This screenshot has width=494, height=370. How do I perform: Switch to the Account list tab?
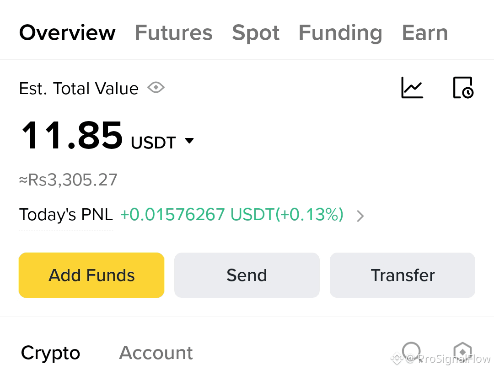pos(156,353)
